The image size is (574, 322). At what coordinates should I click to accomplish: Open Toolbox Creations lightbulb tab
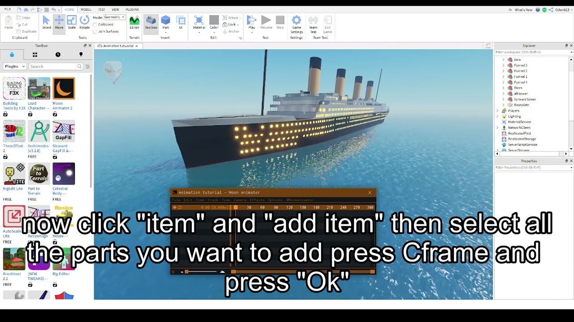(x=81, y=55)
